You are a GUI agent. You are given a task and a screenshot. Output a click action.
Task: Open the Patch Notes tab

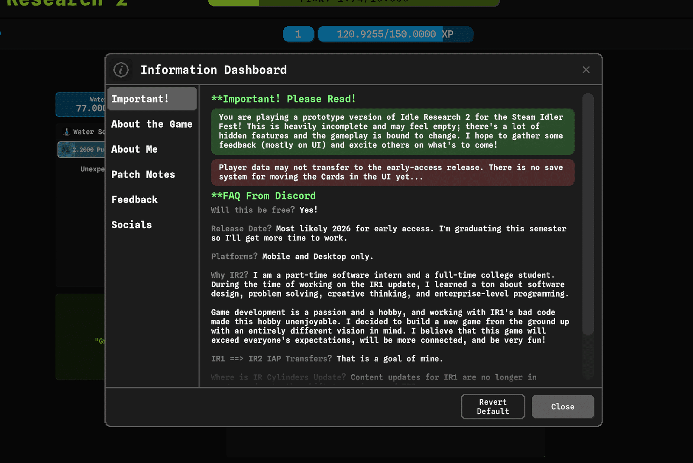pos(152,174)
